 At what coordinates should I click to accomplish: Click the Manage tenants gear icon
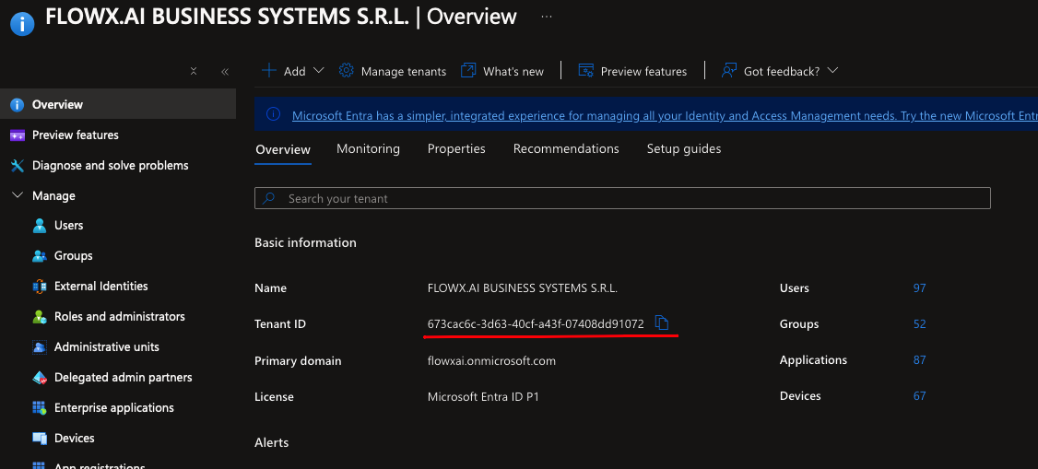coord(347,71)
